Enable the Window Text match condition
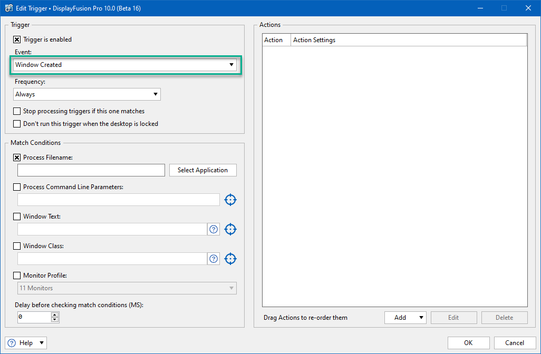The image size is (541, 354). click(17, 217)
